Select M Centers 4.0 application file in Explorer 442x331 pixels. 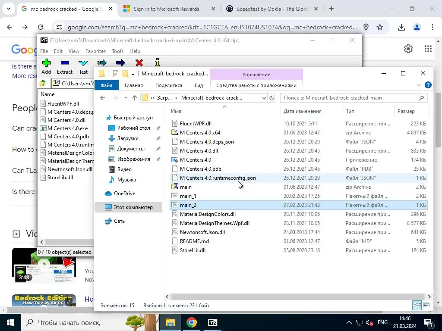point(299,160)
